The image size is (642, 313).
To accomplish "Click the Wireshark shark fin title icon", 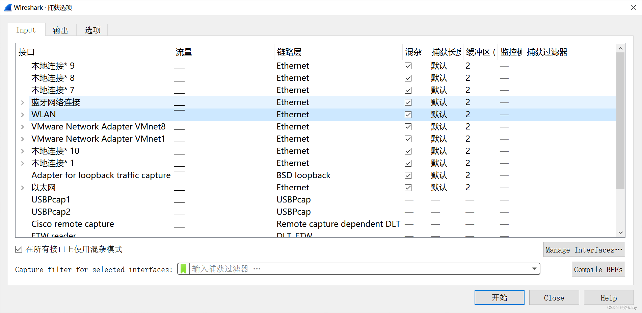I will pyautogui.click(x=8, y=7).
